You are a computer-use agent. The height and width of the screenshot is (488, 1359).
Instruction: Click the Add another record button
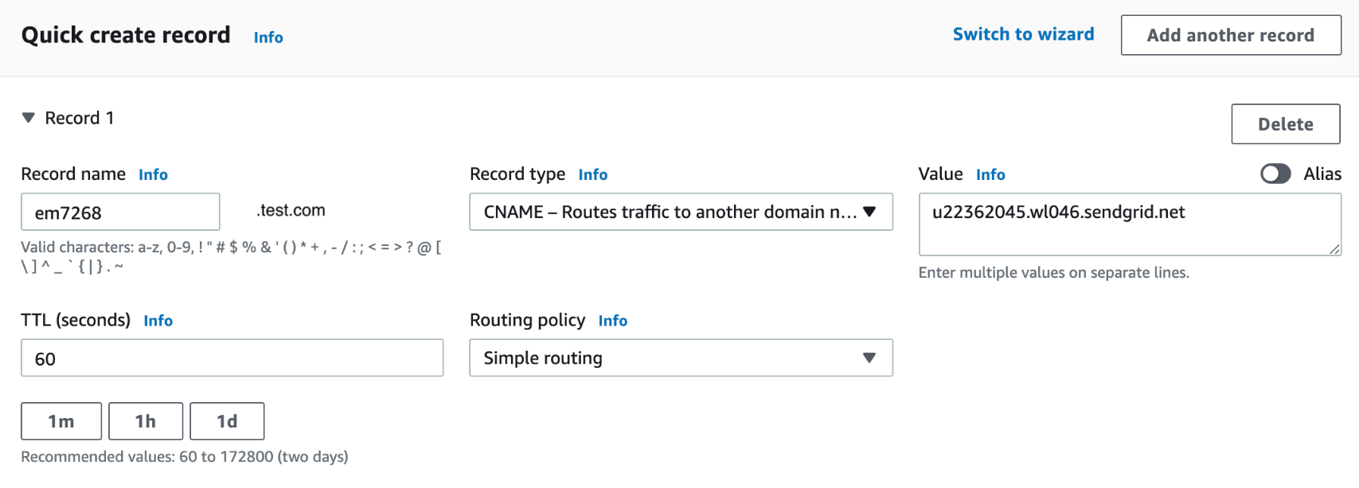[x=1230, y=35]
